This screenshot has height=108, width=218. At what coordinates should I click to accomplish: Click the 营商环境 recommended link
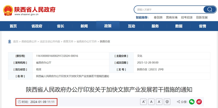172,18
